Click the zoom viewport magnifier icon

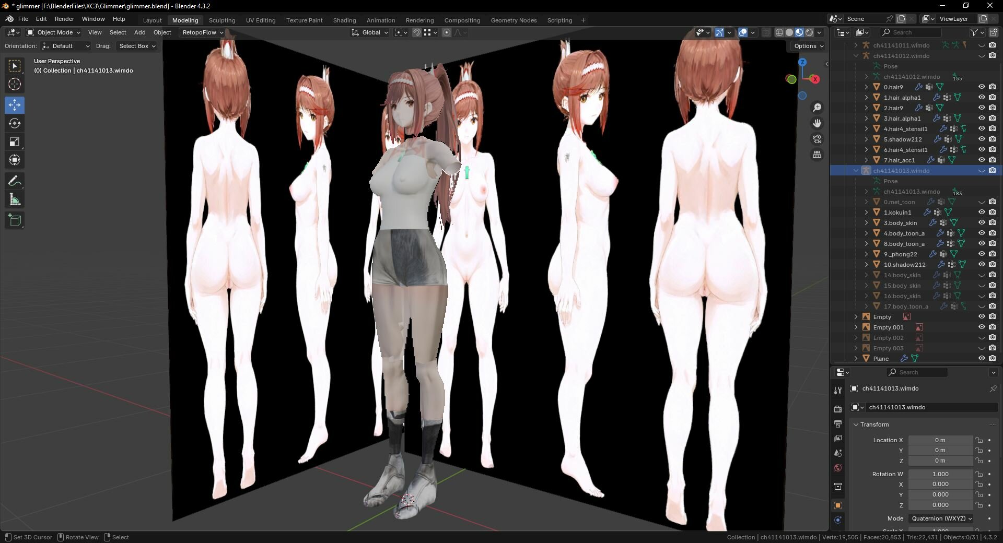[x=817, y=108]
